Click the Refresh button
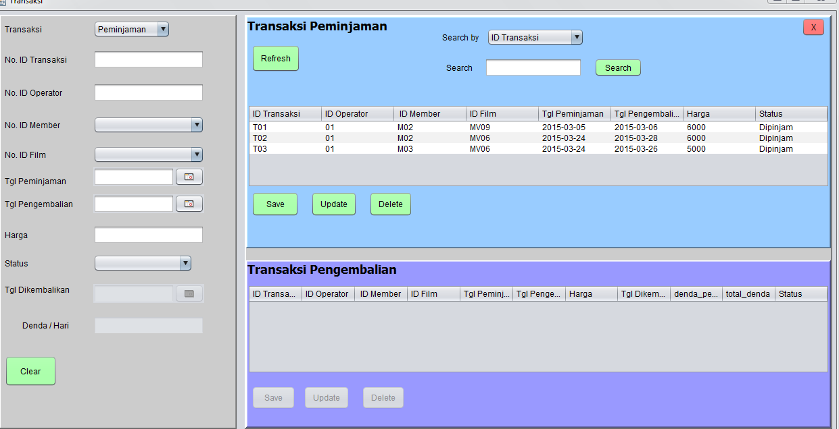 pos(275,58)
